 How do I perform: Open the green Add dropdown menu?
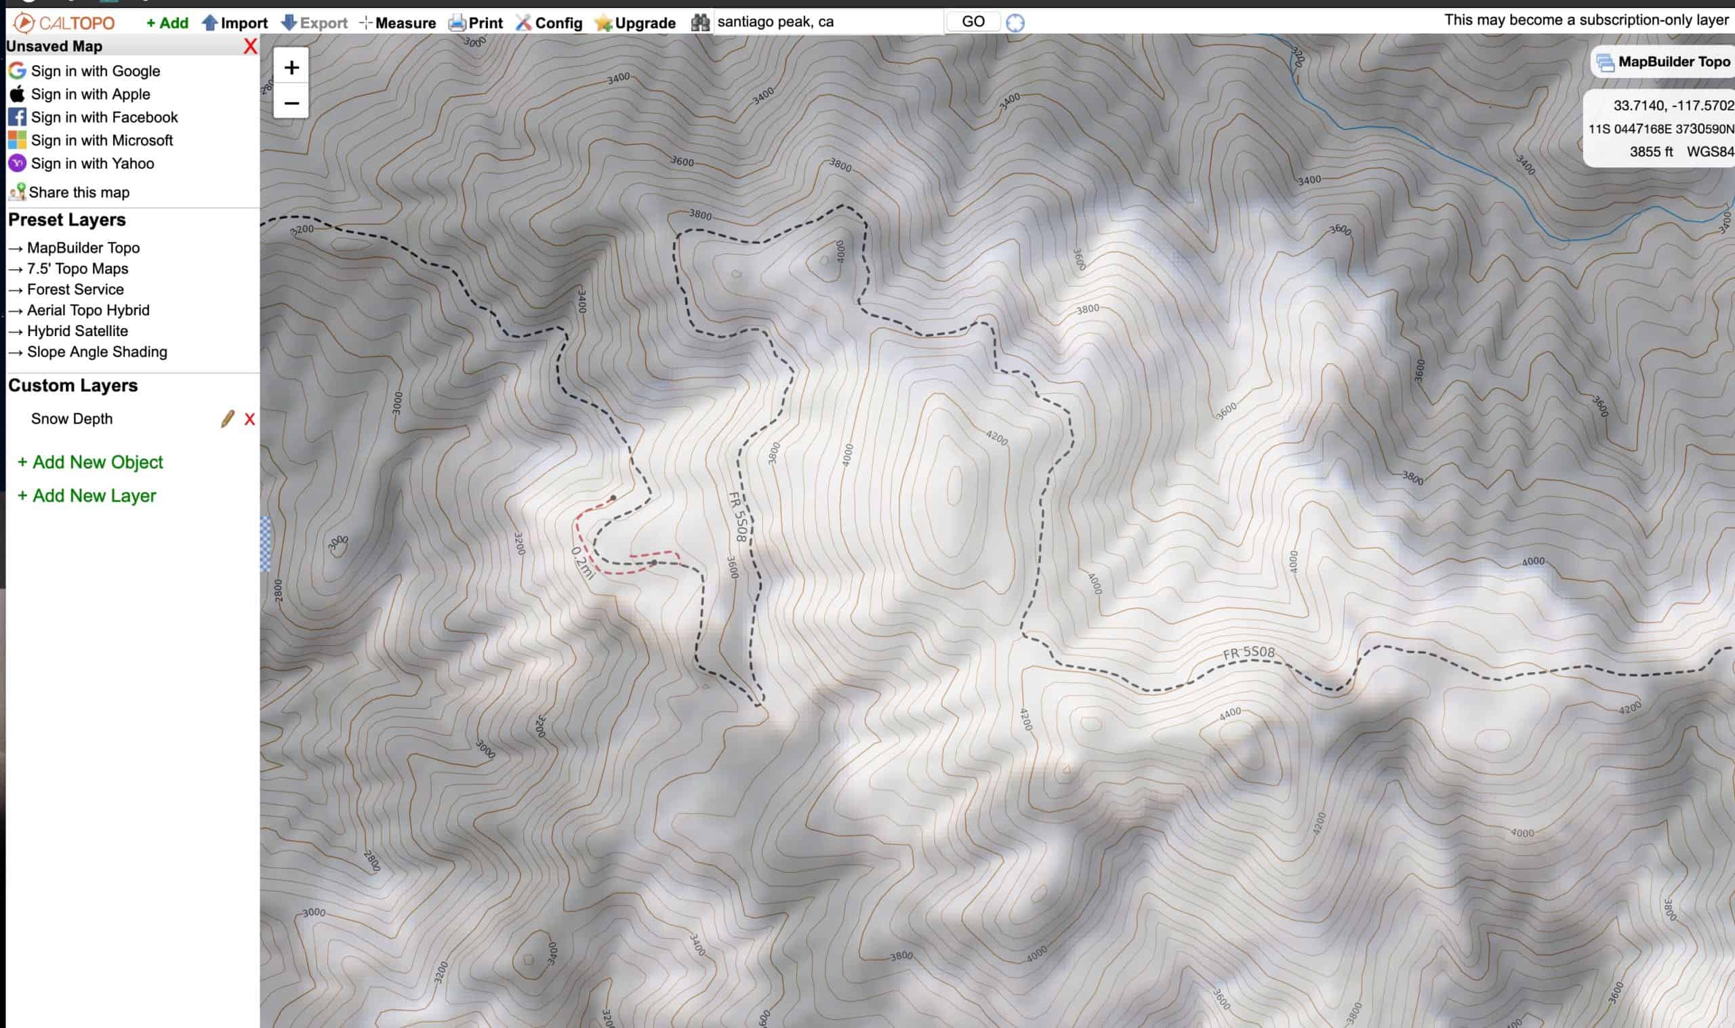point(167,23)
